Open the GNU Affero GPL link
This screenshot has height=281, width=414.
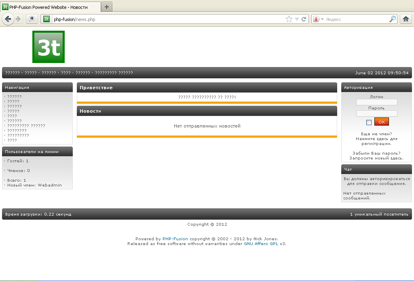261,243
